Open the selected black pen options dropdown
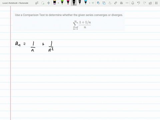The height and width of the screenshot is (120, 160). tap(76, 5)
